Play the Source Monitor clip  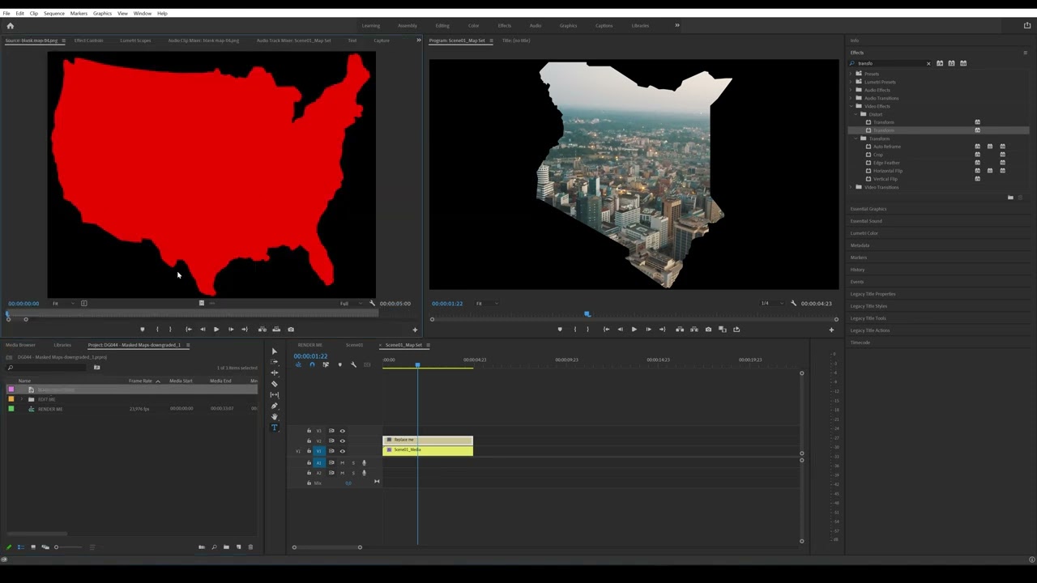[x=216, y=330]
